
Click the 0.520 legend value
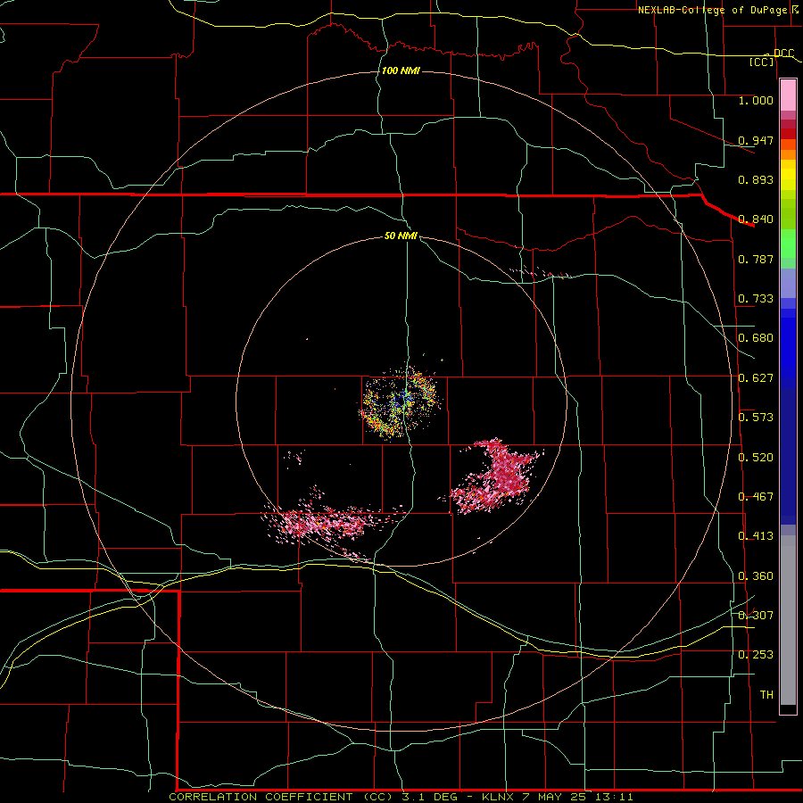pos(756,458)
